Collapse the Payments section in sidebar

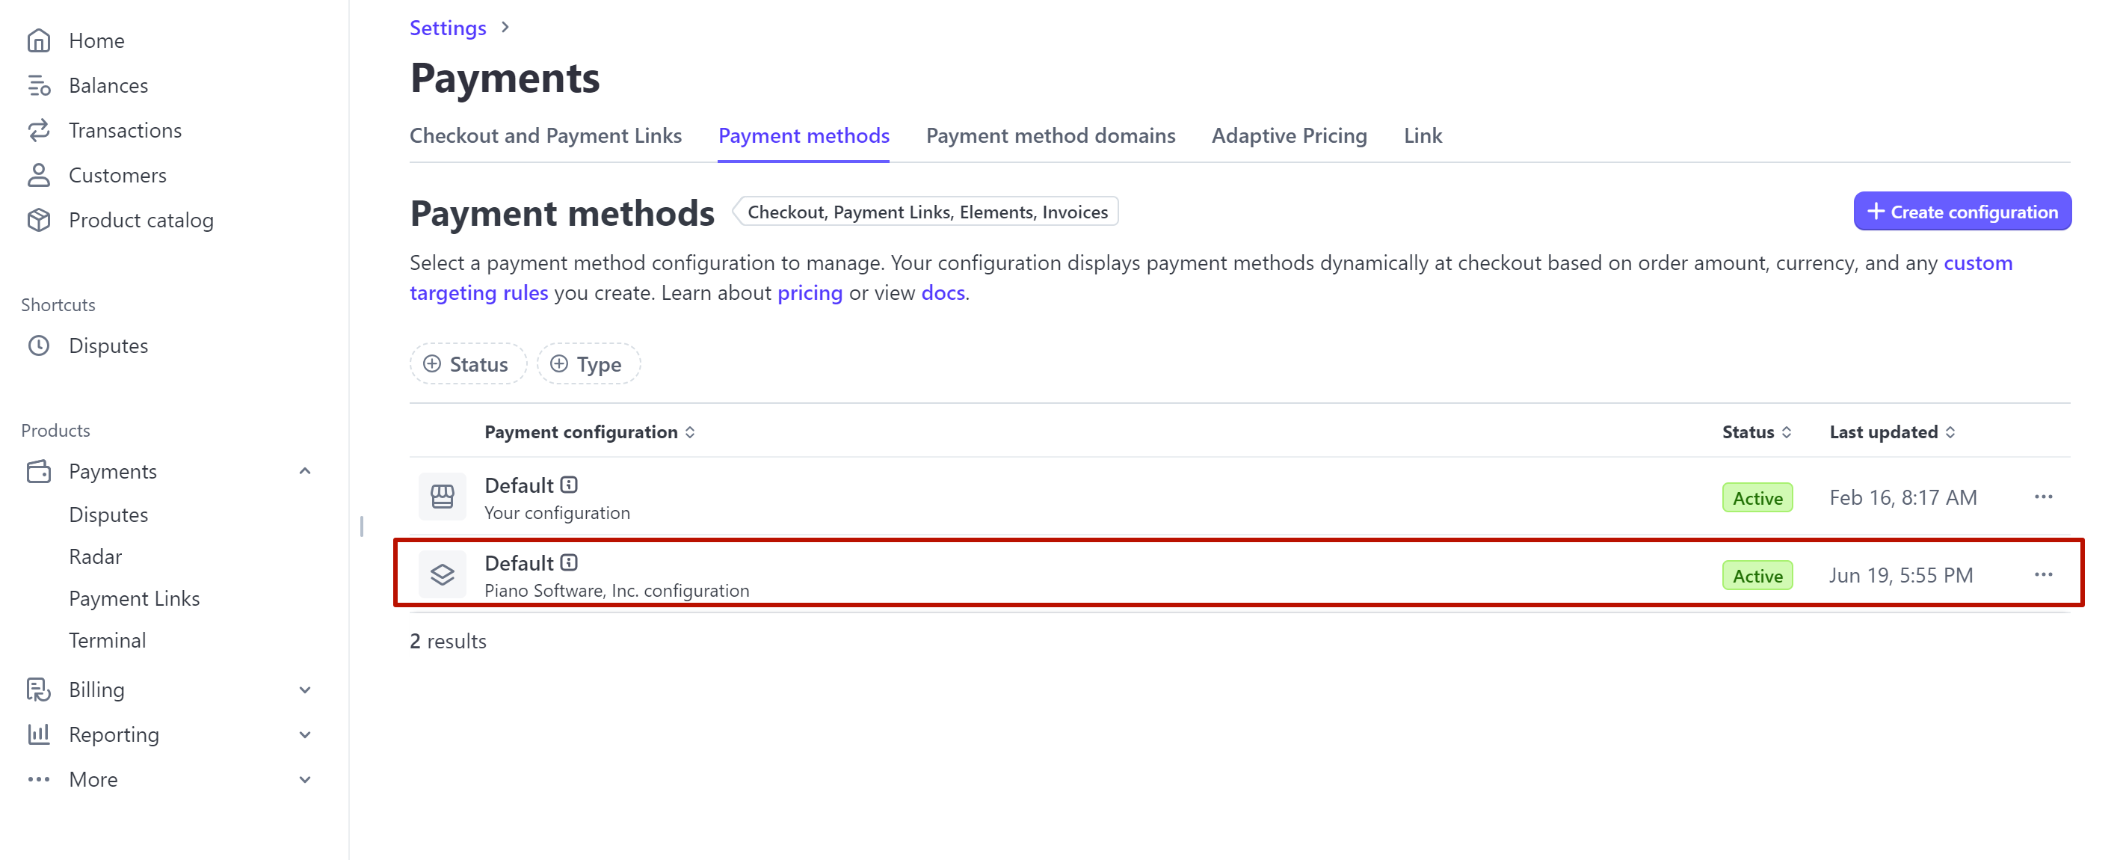click(304, 471)
